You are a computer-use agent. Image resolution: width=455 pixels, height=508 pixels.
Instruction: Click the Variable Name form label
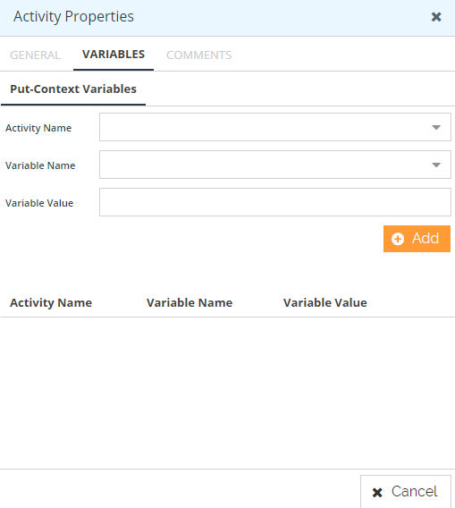[40, 165]
